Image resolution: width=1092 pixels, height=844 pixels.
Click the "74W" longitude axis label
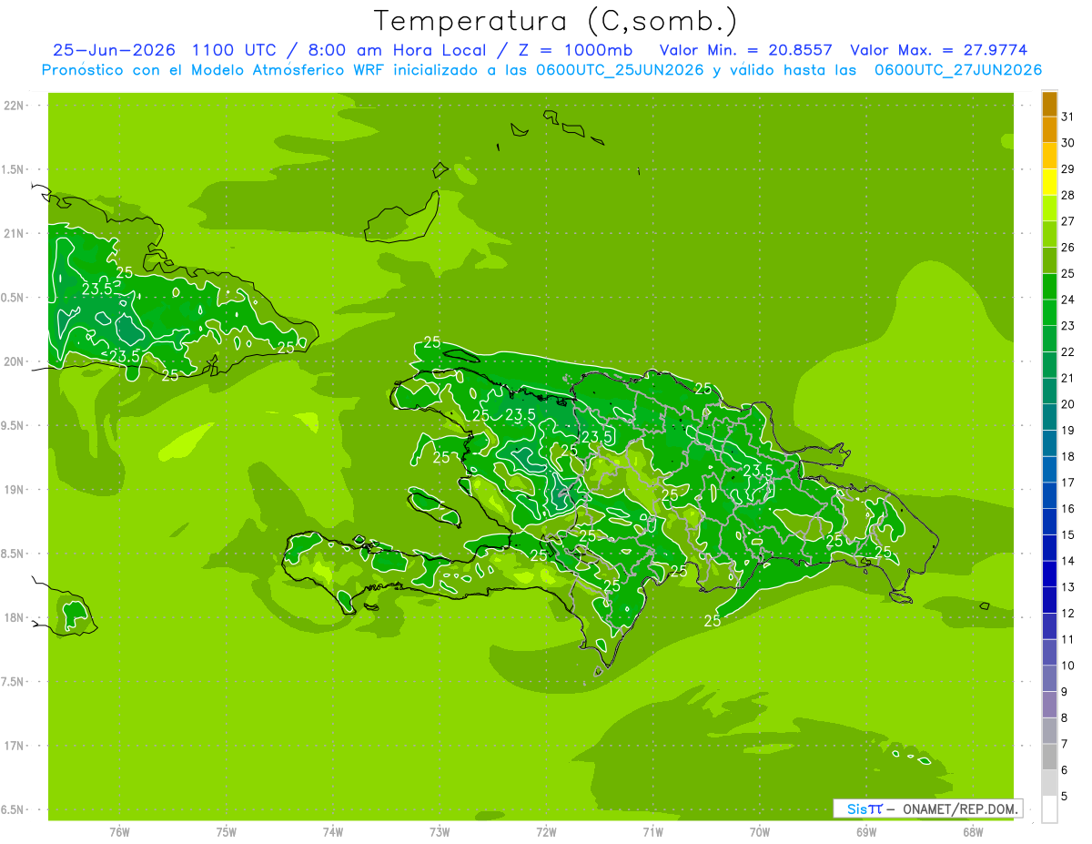[x=333, y=831]
